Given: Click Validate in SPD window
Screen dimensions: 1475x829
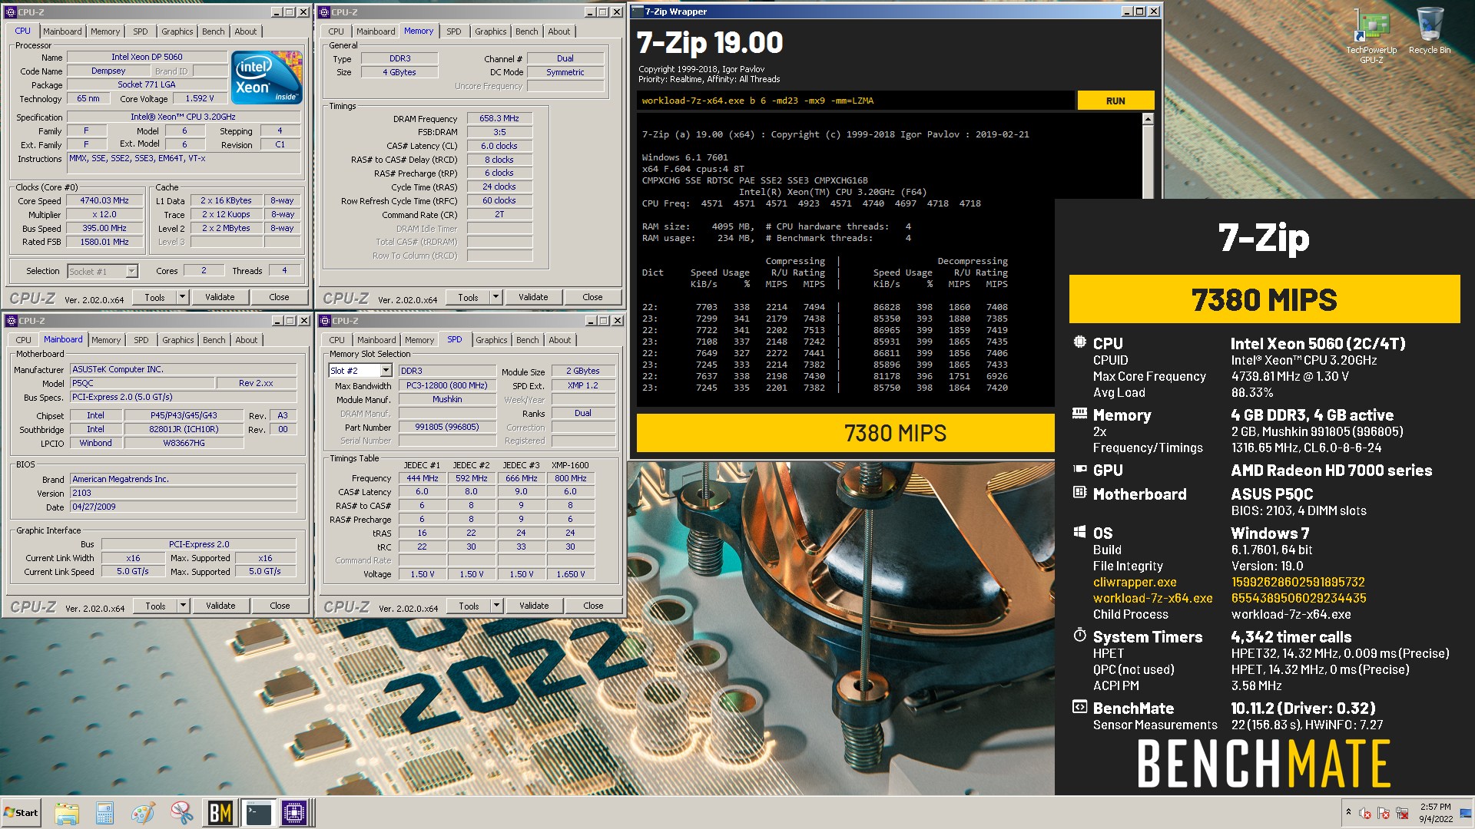Looking at the screenshot, I should 534,606.
